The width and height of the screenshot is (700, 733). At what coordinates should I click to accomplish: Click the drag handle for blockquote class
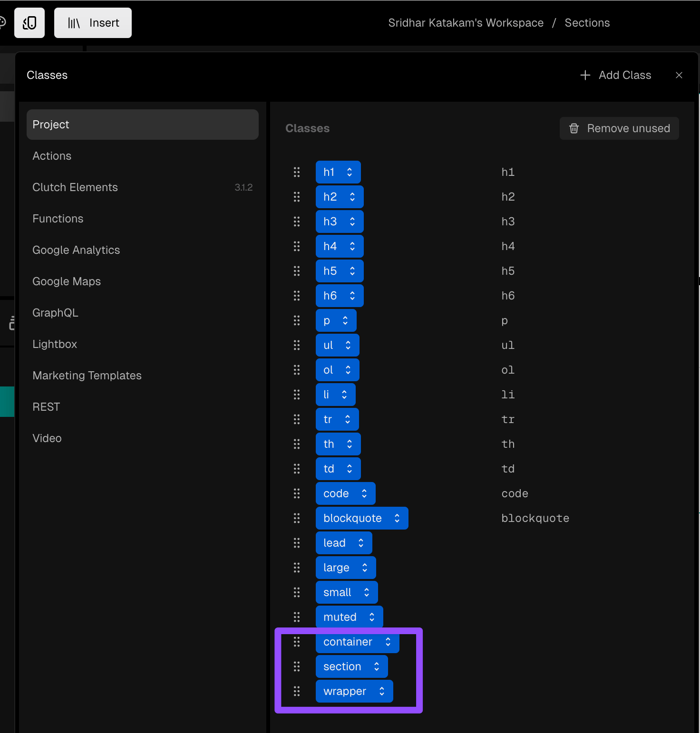pos(297,518)
